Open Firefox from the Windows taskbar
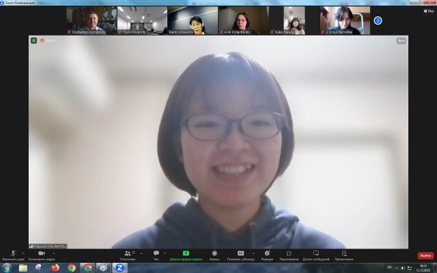Image resolution: width=437 pixels, height=273 pixels. click(x=55, y=268)
